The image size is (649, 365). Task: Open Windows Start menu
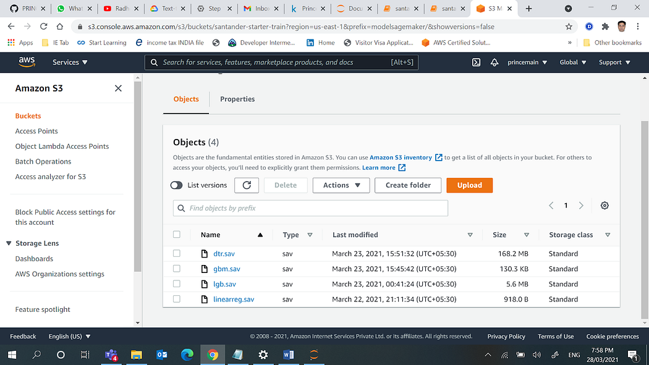pyautogui.click(x=12, y=355)
